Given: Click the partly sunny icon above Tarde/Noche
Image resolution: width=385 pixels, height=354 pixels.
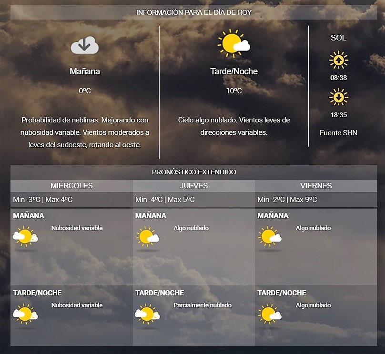Looking at the screenshot, I should click(234, 43).
